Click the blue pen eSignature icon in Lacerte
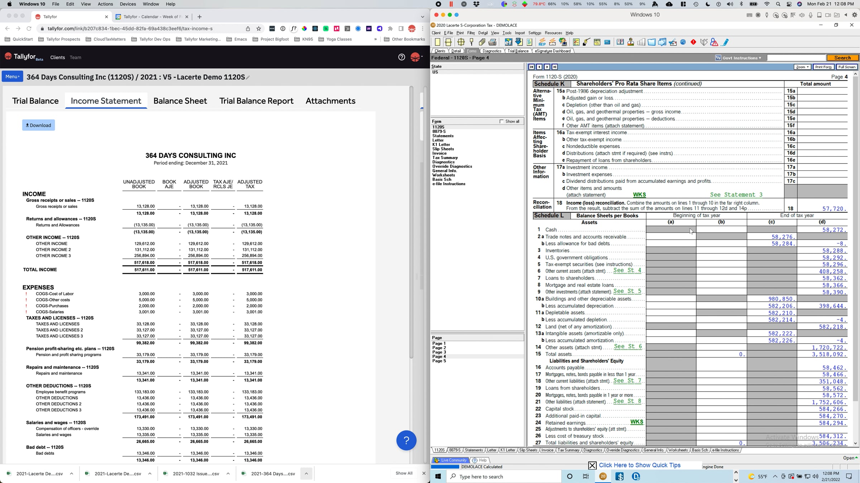Image resolution: width=860 pixels, height=483 pixels. tap(725, 42)
